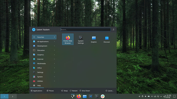Expand arrow on Favorites row

[54, 37]
